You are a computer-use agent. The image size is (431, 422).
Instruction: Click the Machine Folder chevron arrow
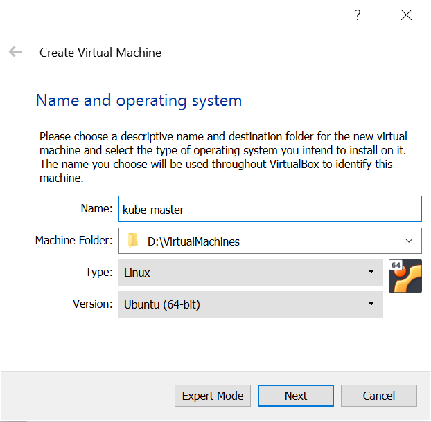[x=409, y=241]
